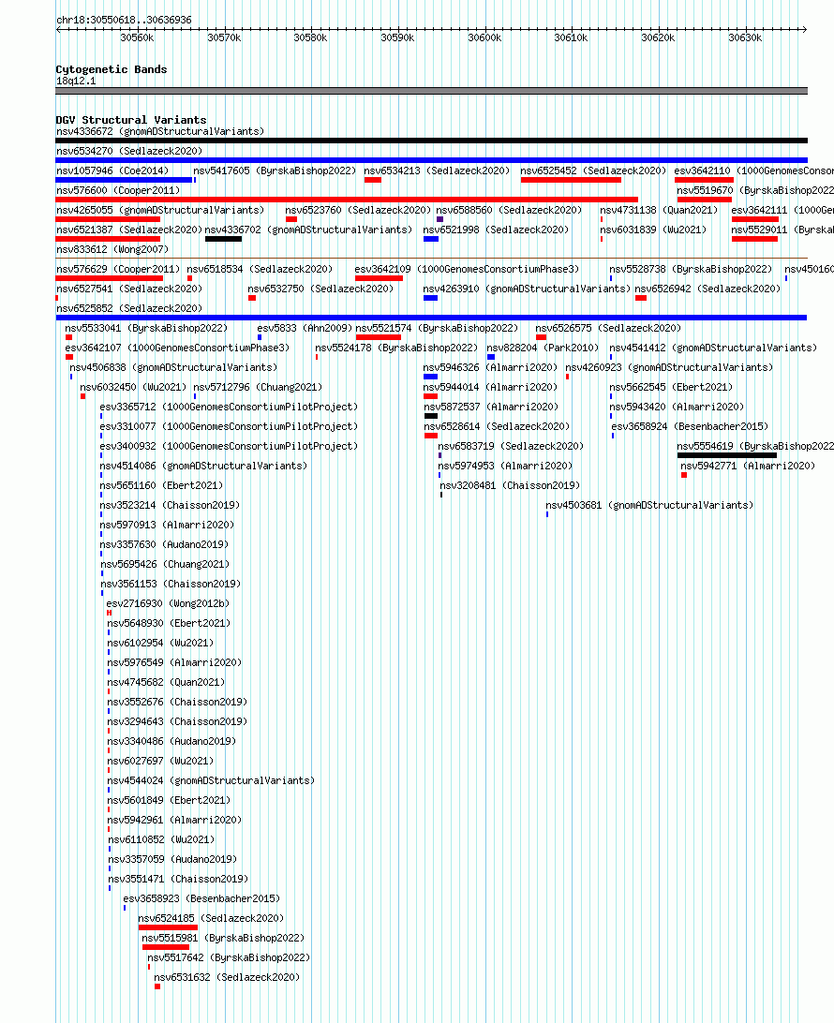Select nsv1057946 Coe2014 variant
834x1023 pixels.
coord(112,170)
